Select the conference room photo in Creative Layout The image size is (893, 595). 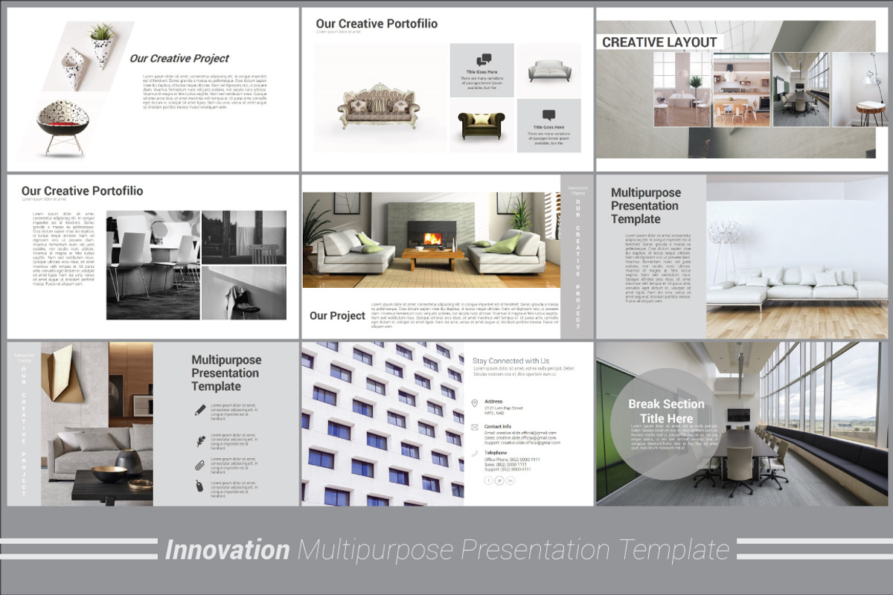[800, 89]
